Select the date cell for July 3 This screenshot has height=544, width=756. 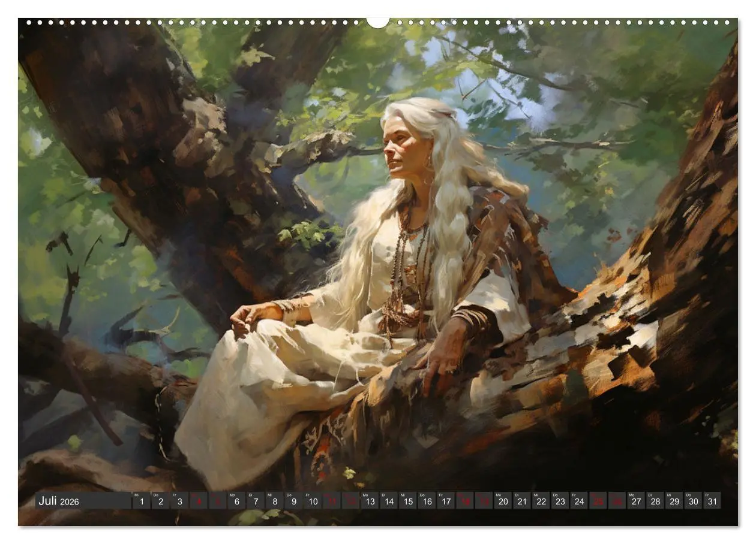tap(179, 501)
